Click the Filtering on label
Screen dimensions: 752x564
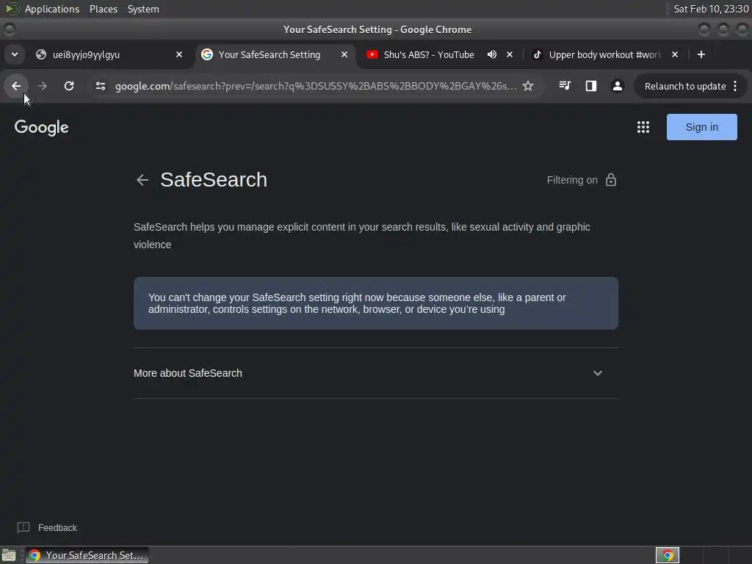point(571,180)
